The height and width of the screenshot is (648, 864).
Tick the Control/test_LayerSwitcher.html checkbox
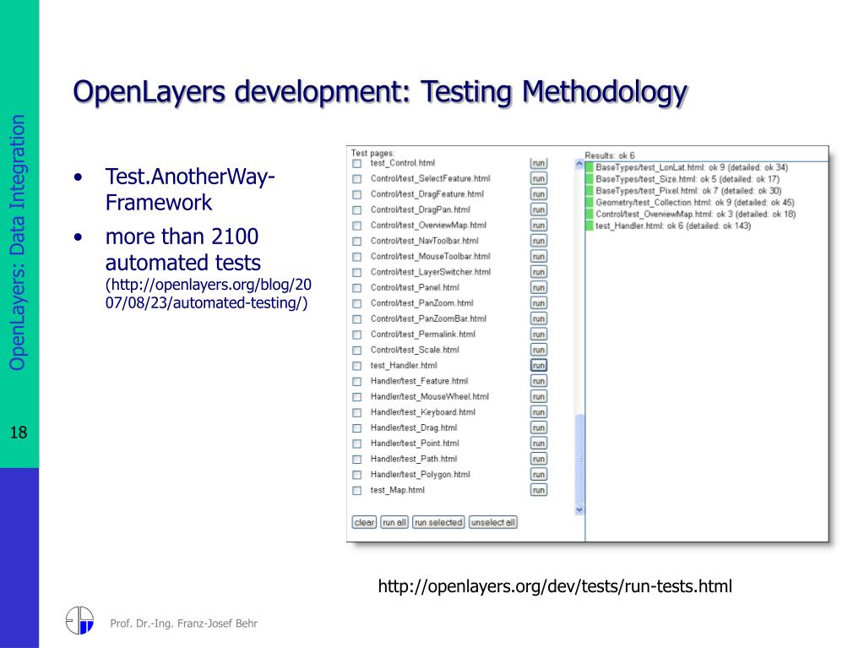pos(357,272)
